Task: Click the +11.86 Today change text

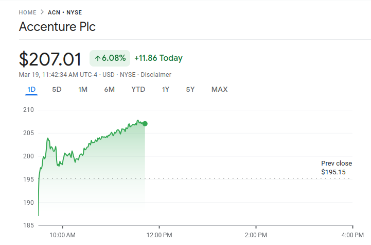Action: click(x=158, y=58)
